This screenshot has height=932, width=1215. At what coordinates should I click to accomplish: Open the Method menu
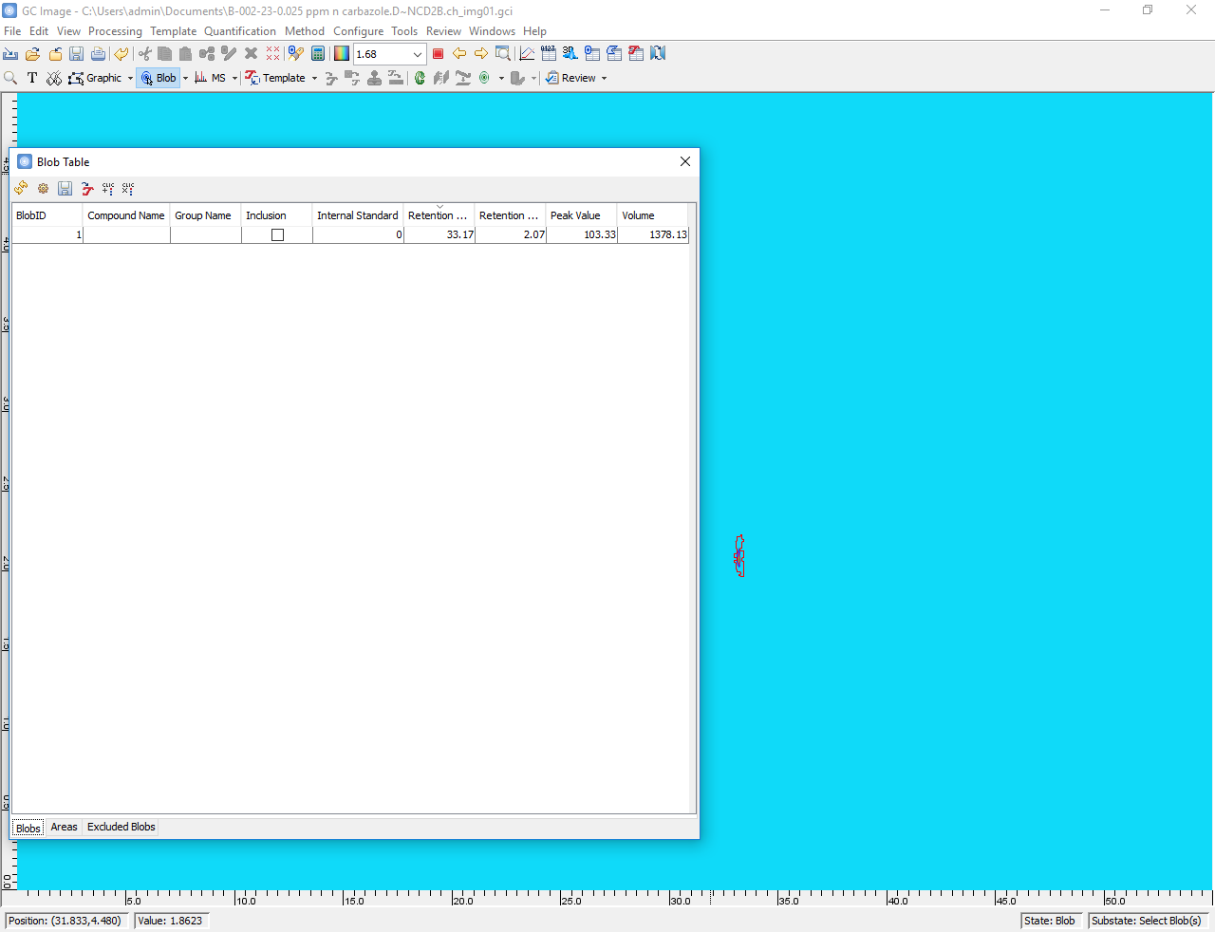tap(305, 31)
